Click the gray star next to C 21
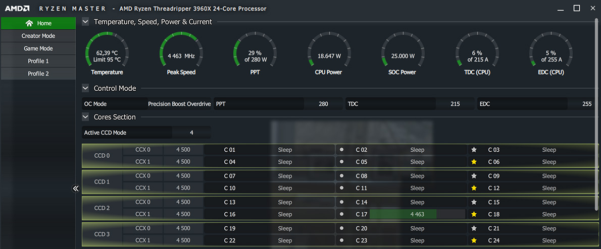Screen dimensions: 601x249 474,228
